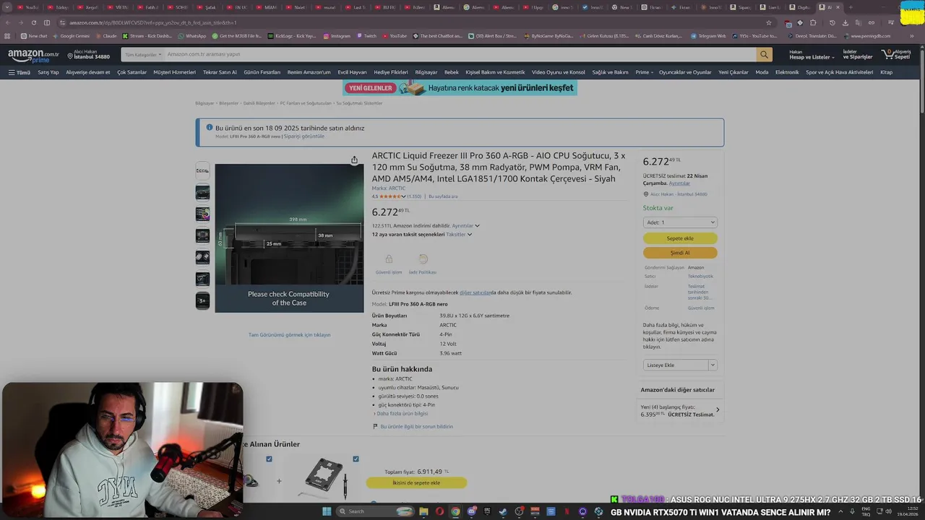Open the Tümü hamburger menu
The height and width of the screenshot is (520, 925).
tap(20, 72)
